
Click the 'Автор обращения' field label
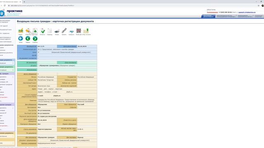point(30,74)
